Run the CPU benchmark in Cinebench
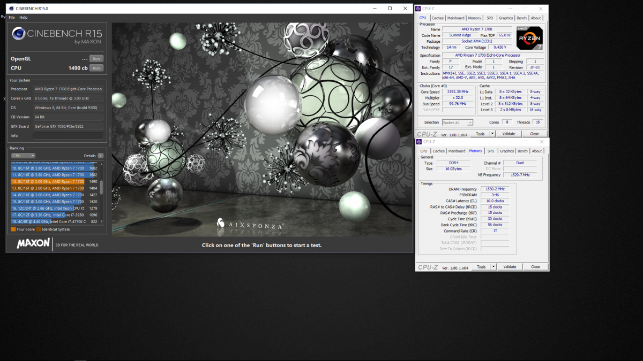This screenshot has height=361, width=643. coord(96,68)
